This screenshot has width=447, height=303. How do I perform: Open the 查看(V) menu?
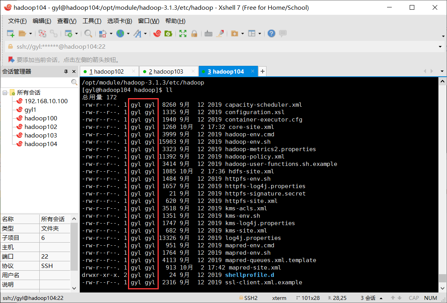click(x=67, y=21)
